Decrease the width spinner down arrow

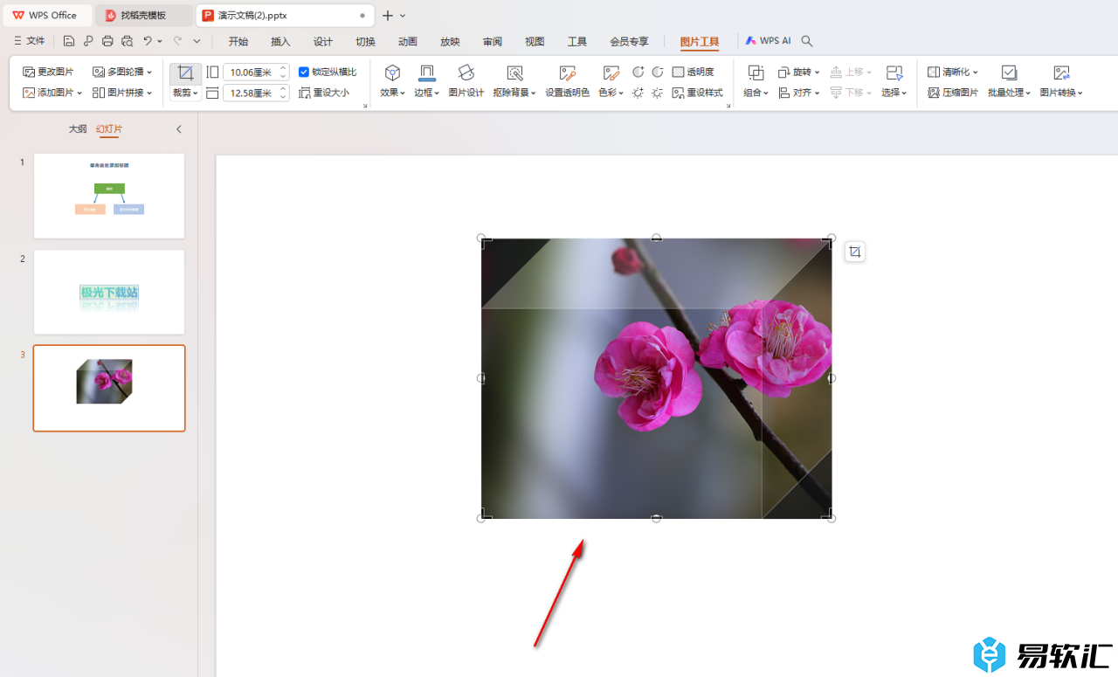tap(284, 97)
